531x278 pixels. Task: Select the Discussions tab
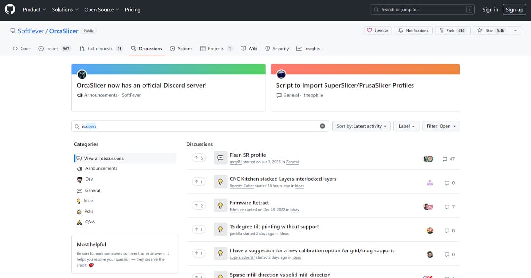pyautogui.click(x=147, y=48)
